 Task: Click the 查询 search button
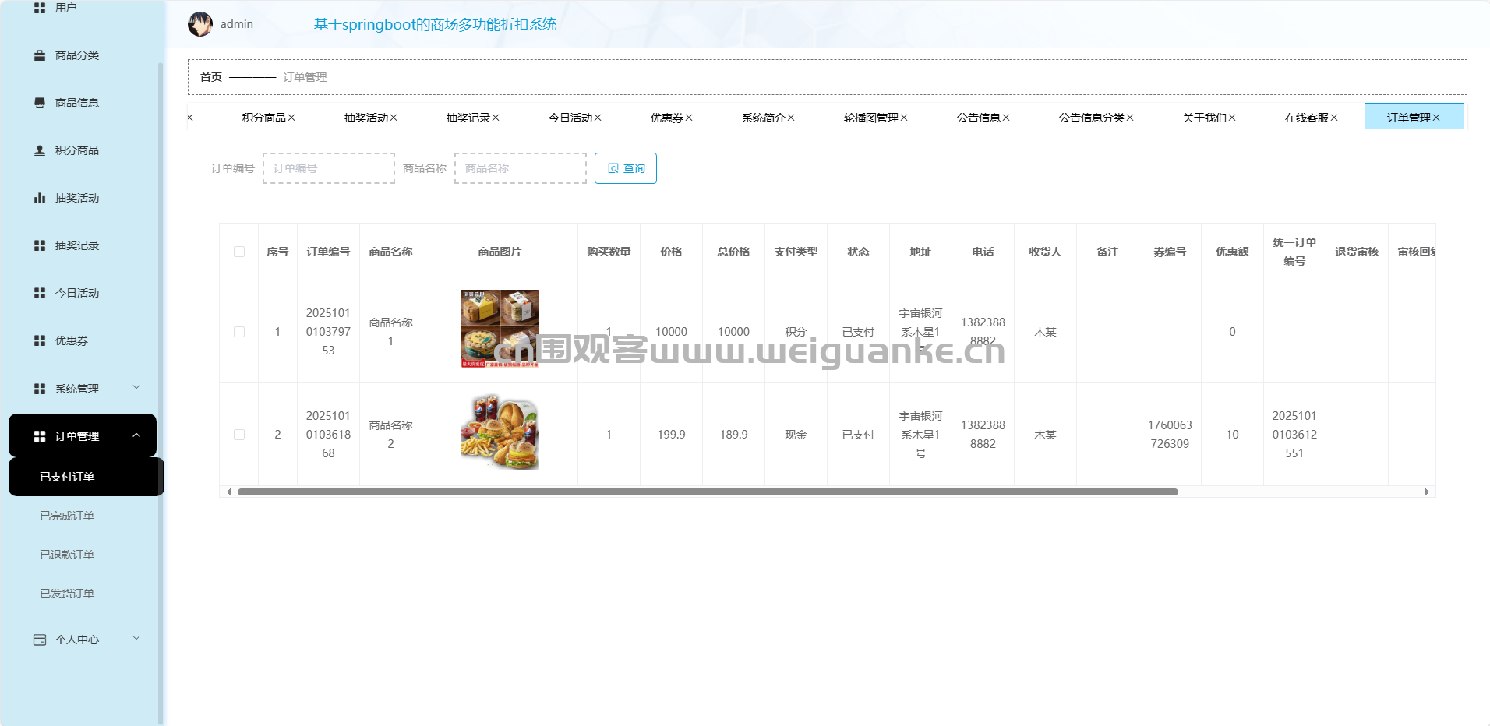coord(626,168)
